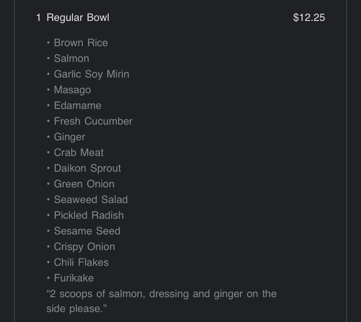Select the Green Onion ingredient
The height and width of the screenshot is (322, 361).
84,184
